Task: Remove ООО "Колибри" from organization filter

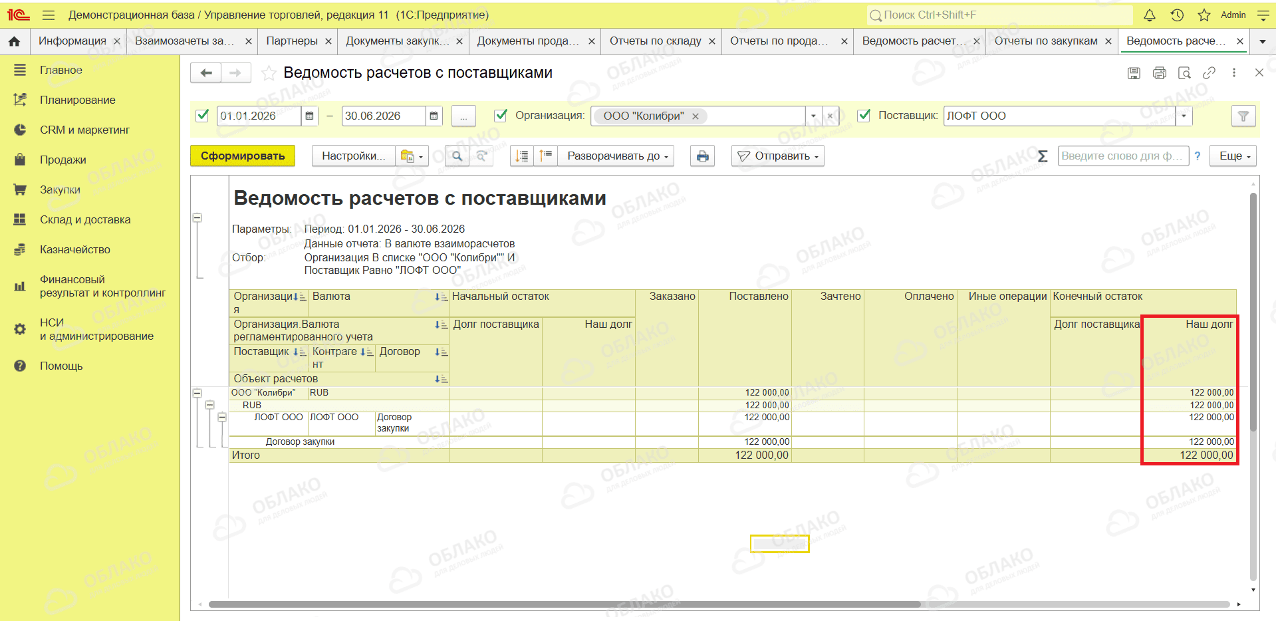Action: 696,116
